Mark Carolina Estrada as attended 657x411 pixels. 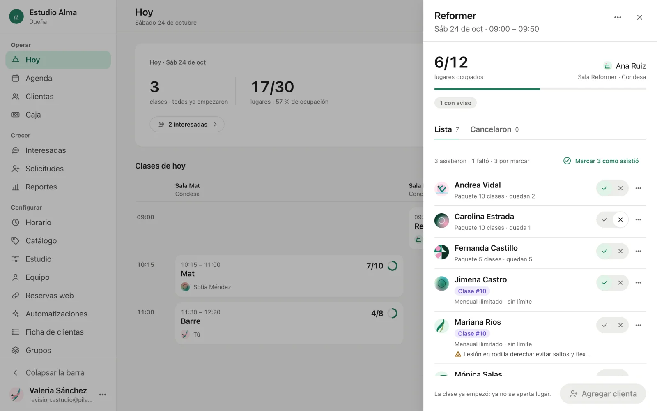[x=604, y=220]
